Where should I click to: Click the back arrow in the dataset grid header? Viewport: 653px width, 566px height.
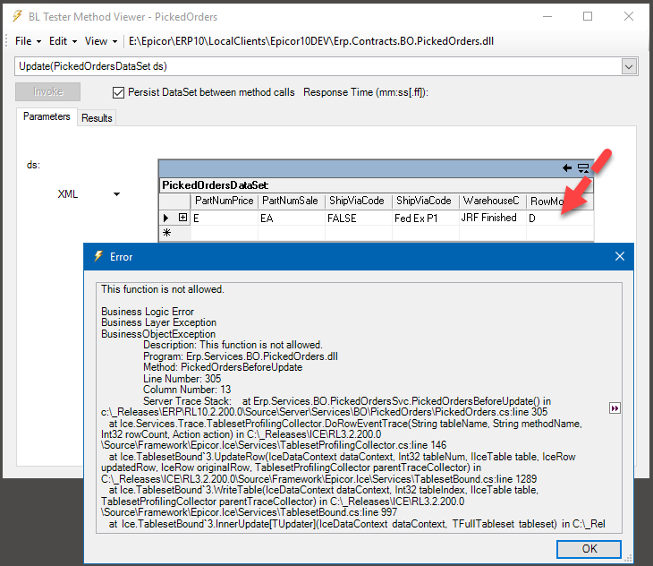tap(567, 168)
